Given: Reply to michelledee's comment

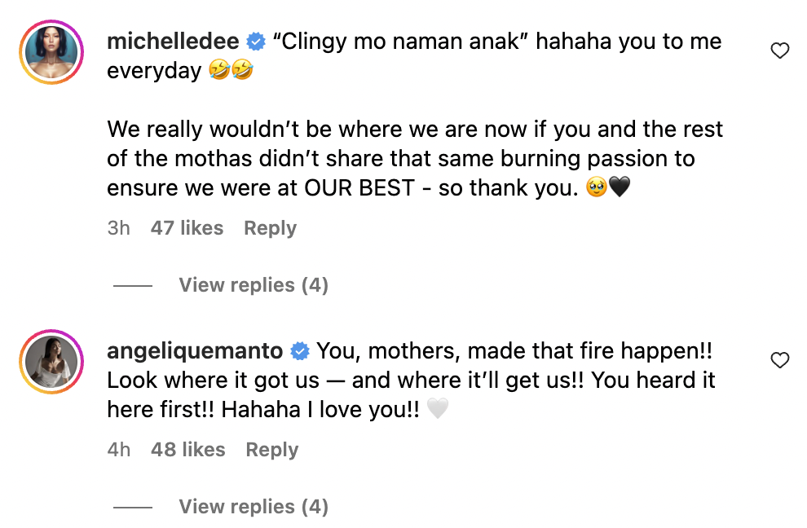Looking at the screenshot, I should click(x=270, y=228).
